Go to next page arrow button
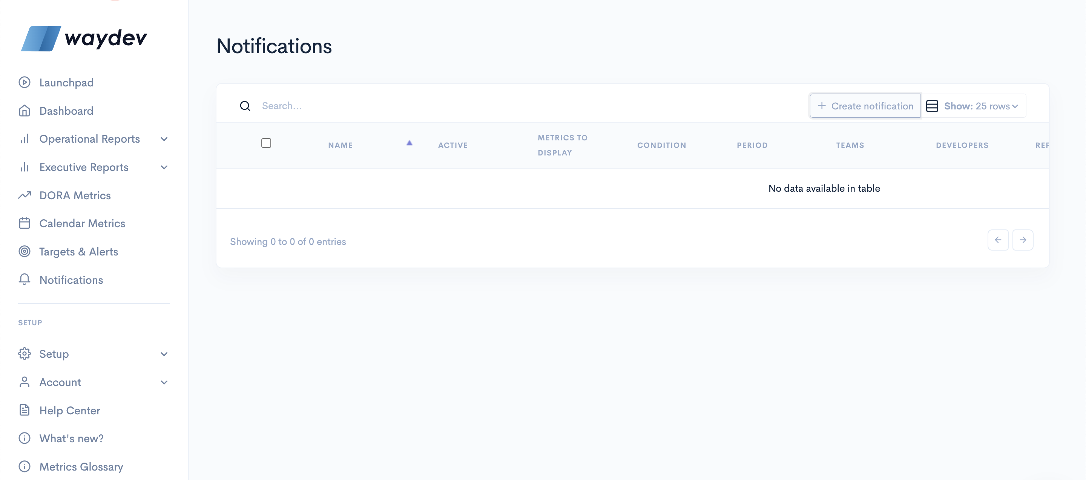 click(1022, 240)
